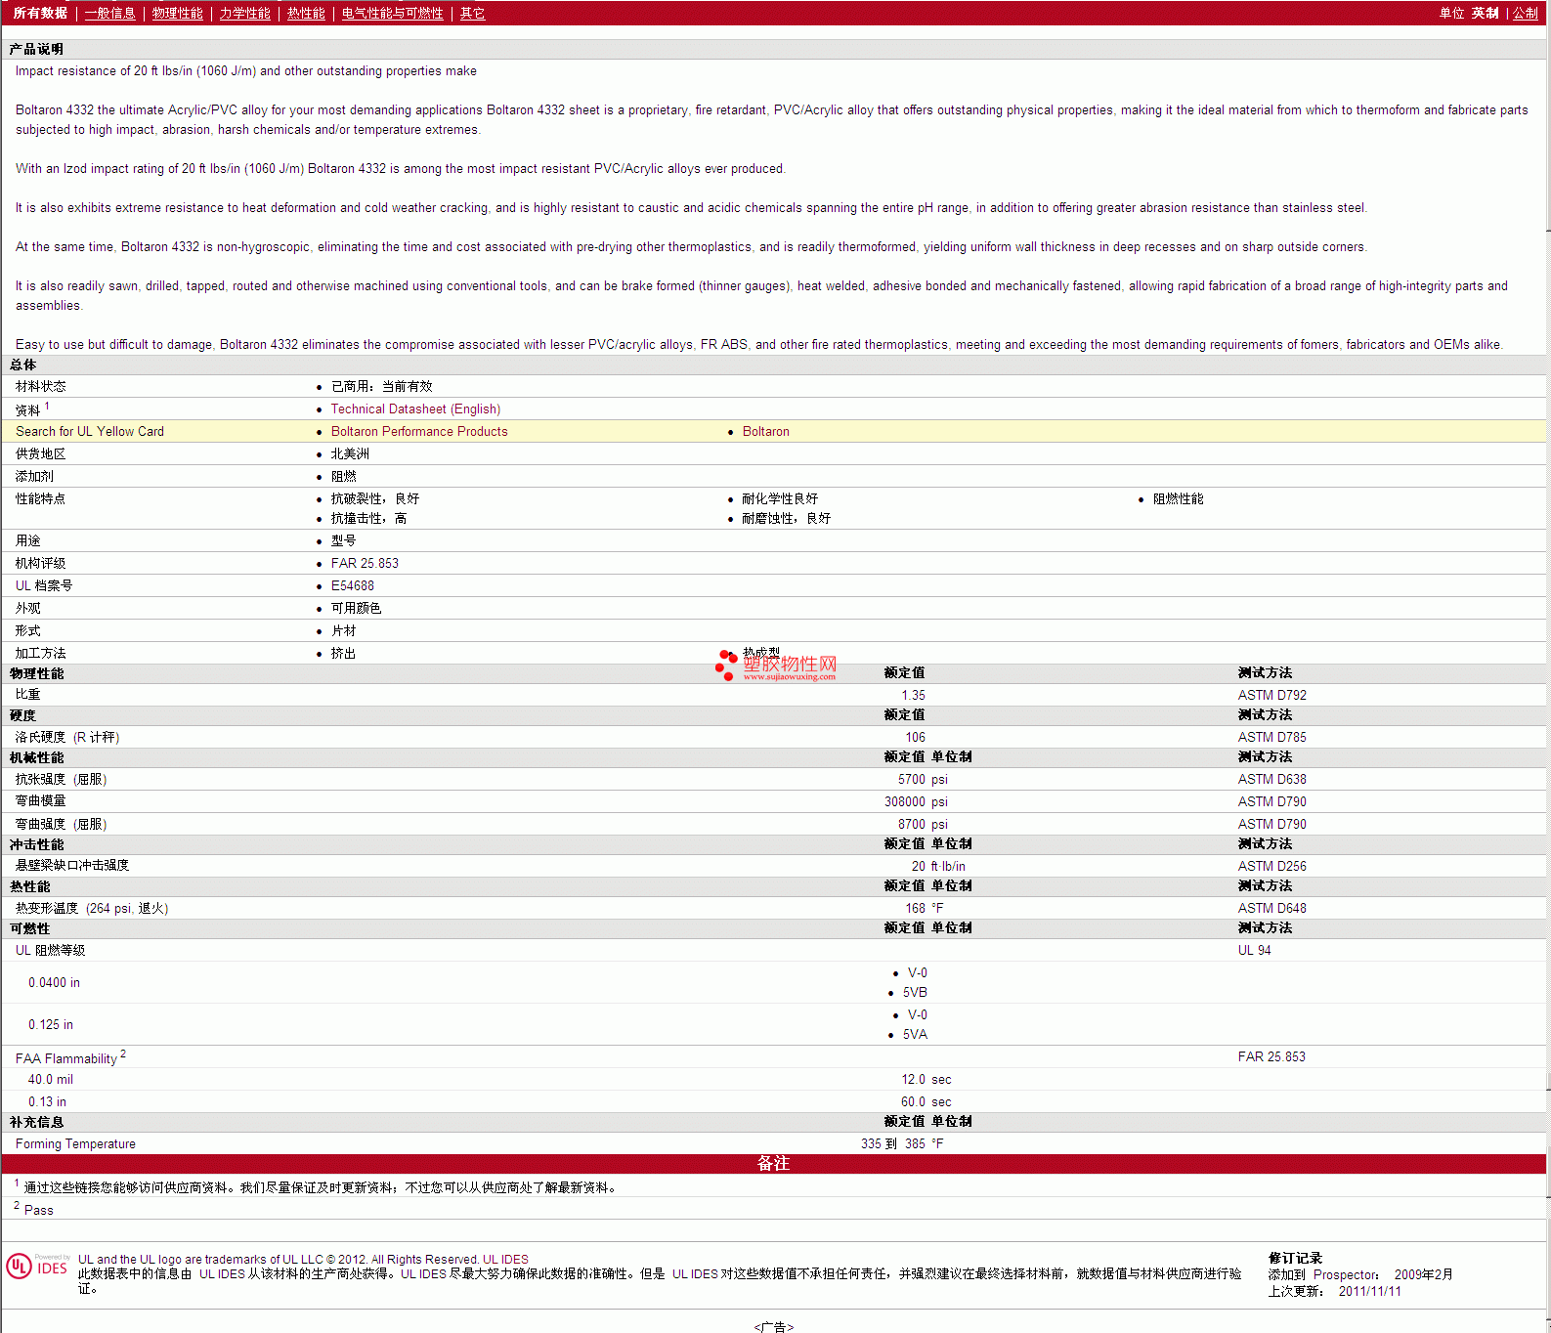Screen dimensions: 1551x1333
Task: Select the flexural strength value 8700
Action: (x=912, y=824)
